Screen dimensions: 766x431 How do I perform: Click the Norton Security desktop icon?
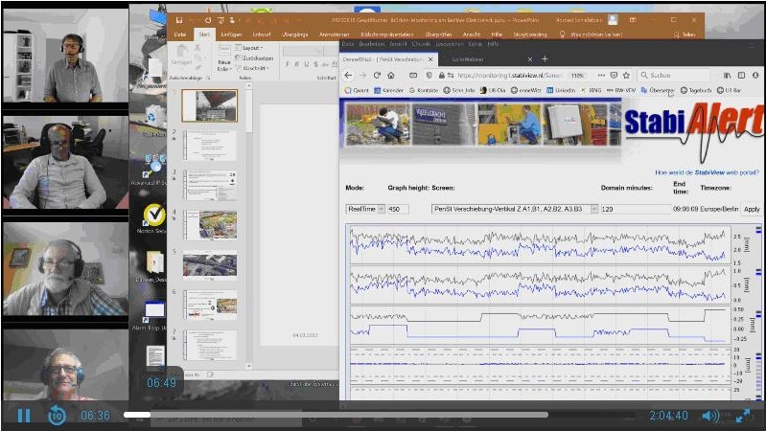[154, 218]
